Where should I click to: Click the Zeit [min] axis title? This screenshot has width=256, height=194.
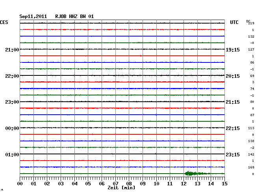point(121,188)
